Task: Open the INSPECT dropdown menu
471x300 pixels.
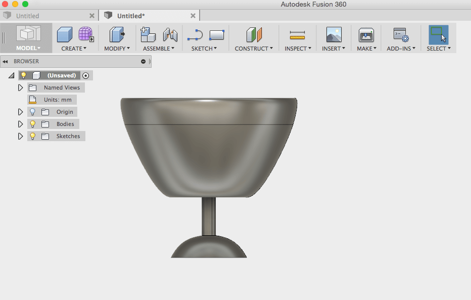Action: point(298,49)
